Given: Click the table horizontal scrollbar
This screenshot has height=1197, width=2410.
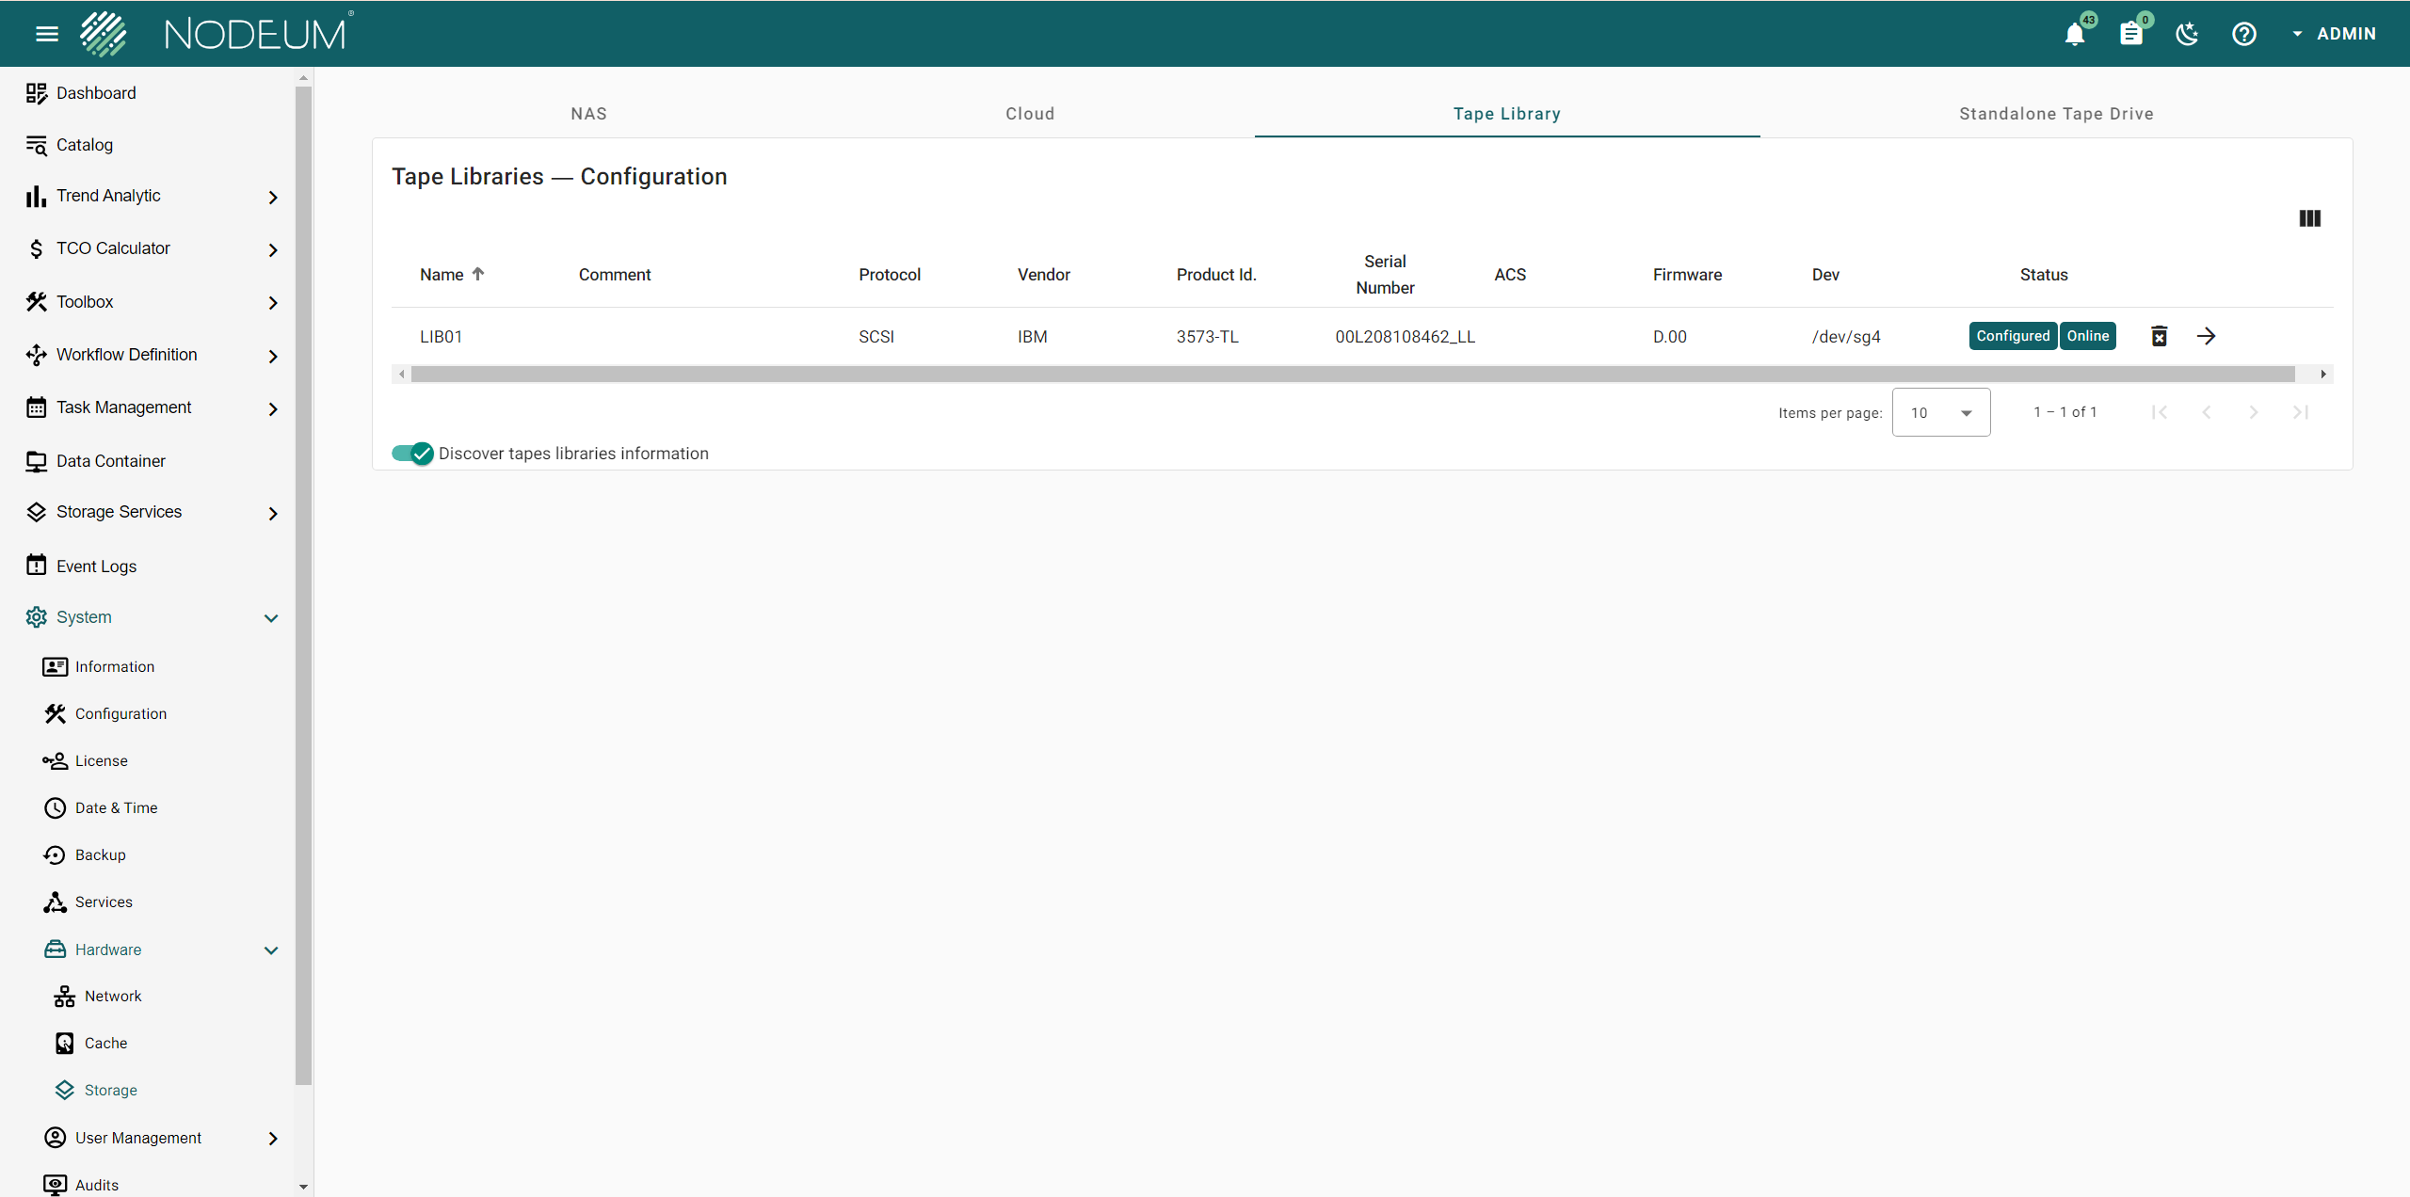Looking at the screenshot, I should pyautogui.click(x=1352, y=375).
